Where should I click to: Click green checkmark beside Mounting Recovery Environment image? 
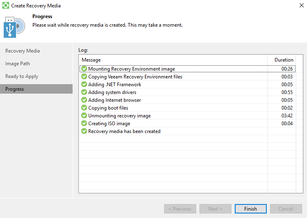[84, 69]
